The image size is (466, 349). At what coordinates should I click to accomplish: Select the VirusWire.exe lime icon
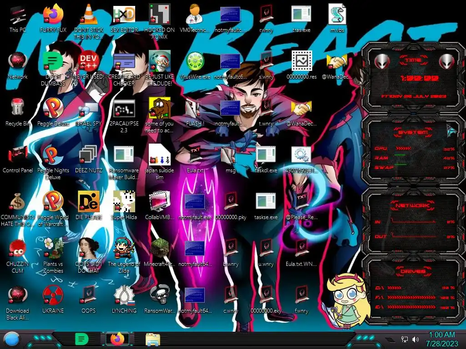195,65
